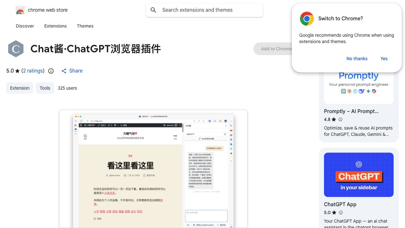
Task: Click No thanks in Chrome prompt
Action: (x=357, y=59)
